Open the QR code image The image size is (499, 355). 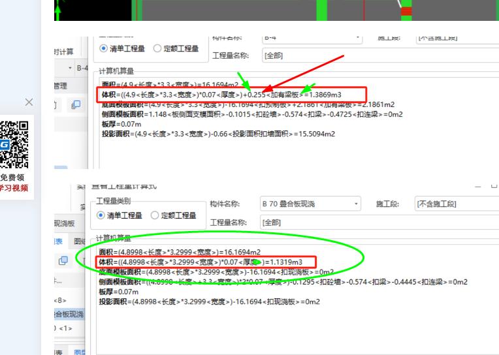(14, 144)
